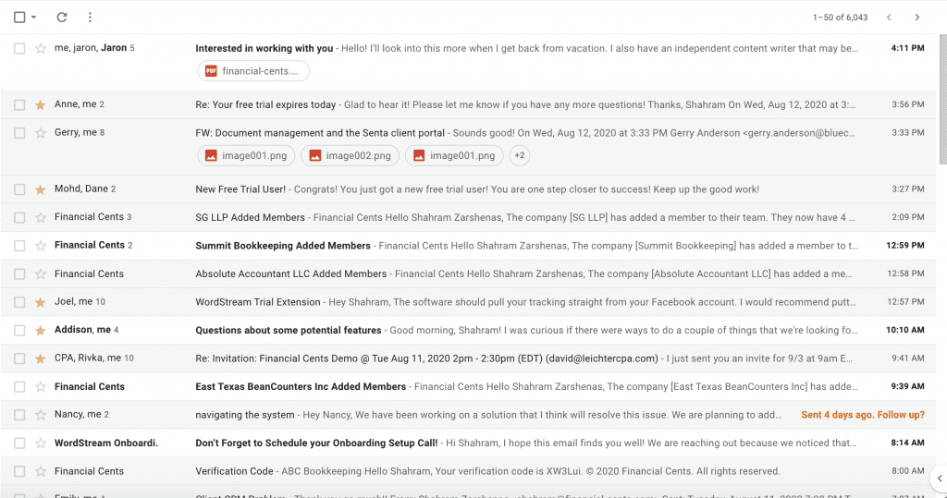Click the Refresh inbox icon
Viewport: 947px width, 498px height.
62,18
